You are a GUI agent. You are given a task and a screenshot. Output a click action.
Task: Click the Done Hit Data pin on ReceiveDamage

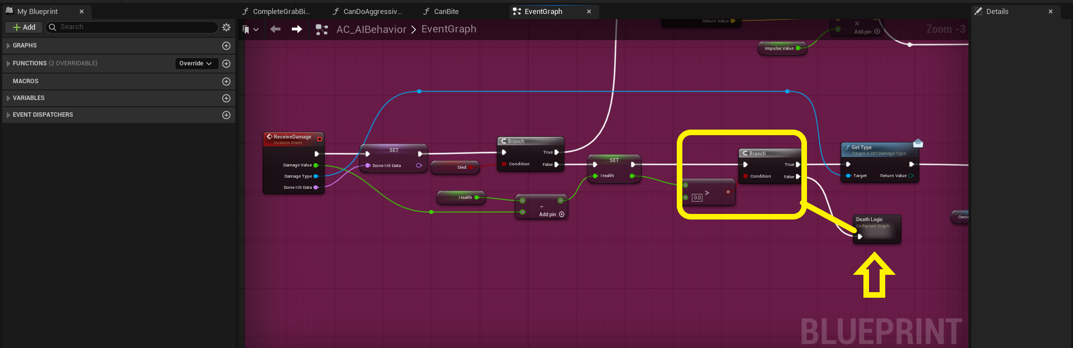click(x=316, y=188)
